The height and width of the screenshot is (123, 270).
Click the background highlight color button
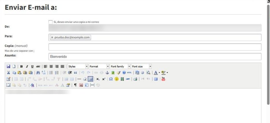[163, 73]
